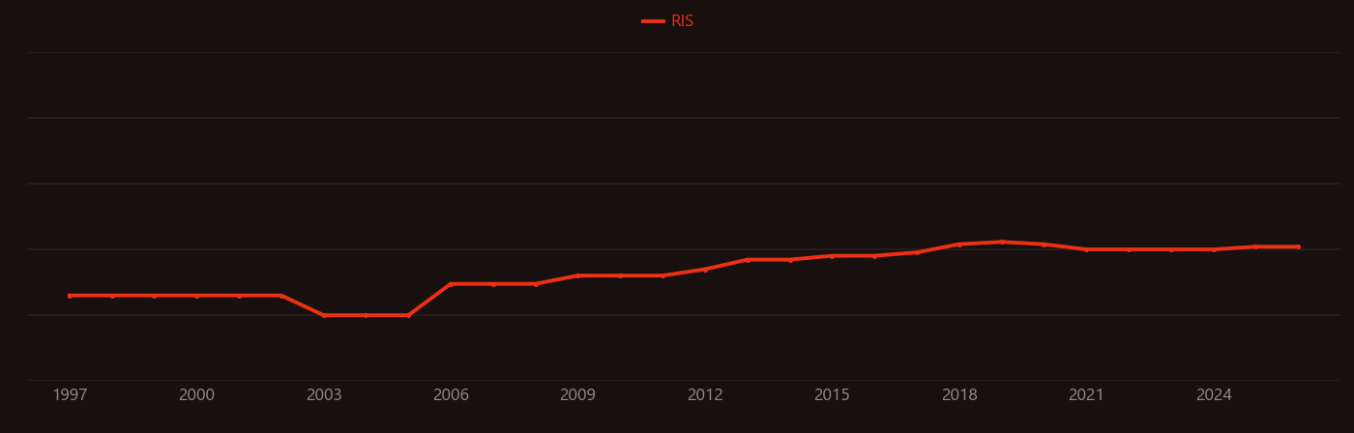The image size is (1354, 433).
Task: Click the 2000 x-axis label
Action: (196, 395)
